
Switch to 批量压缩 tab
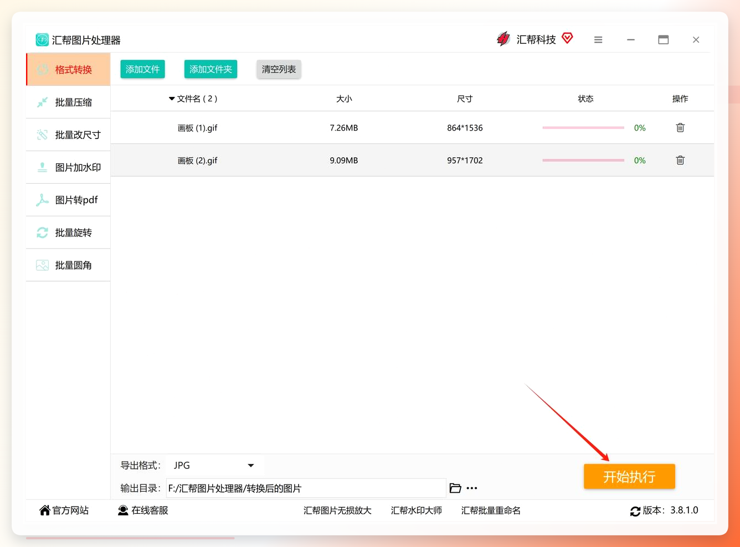pos(68,102)
